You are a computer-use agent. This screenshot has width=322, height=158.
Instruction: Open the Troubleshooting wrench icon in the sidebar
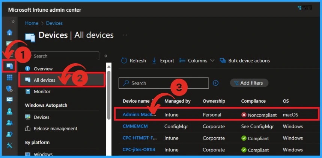(x=9, y=146)
